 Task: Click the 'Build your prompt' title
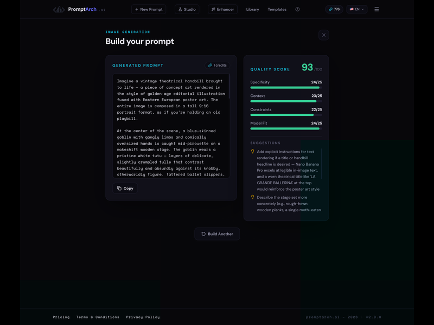tap(140, 42)
